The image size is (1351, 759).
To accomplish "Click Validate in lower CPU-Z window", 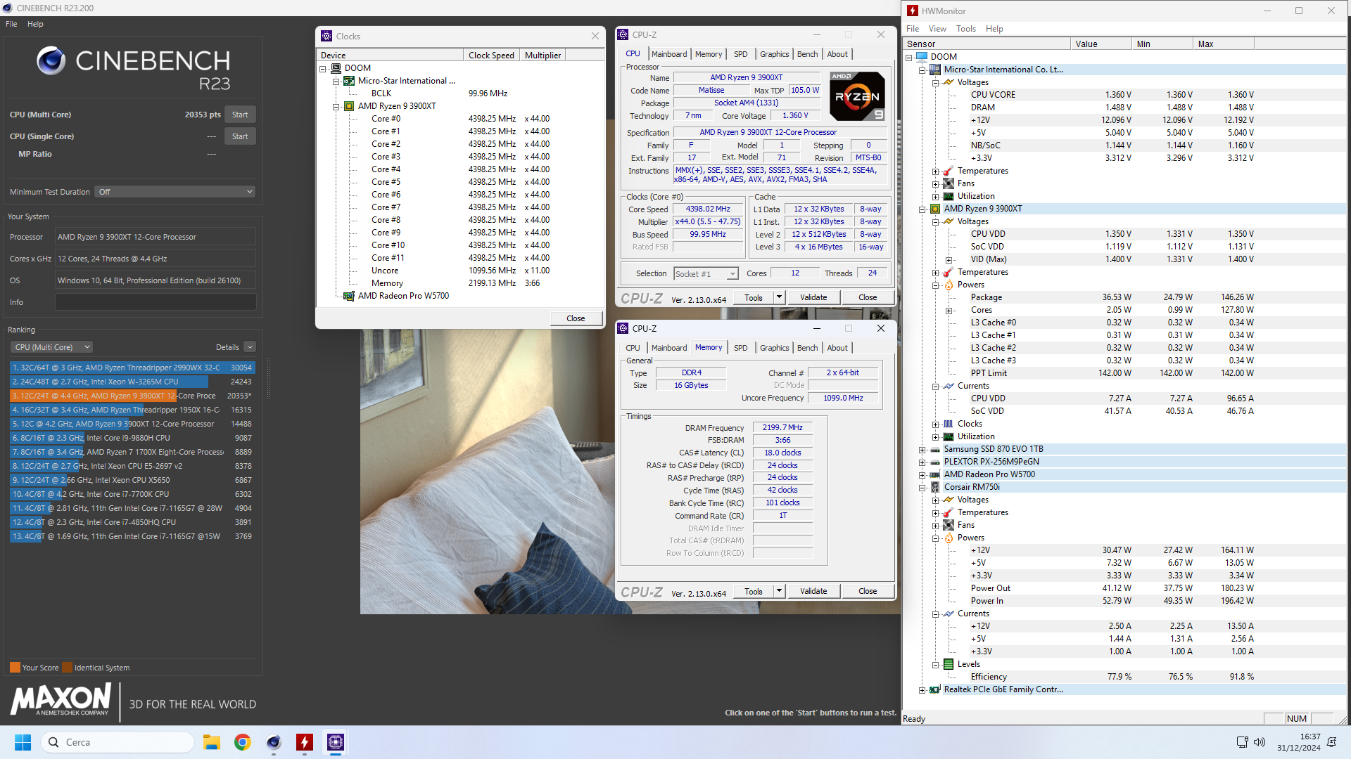I will click(x=813, y=591).
